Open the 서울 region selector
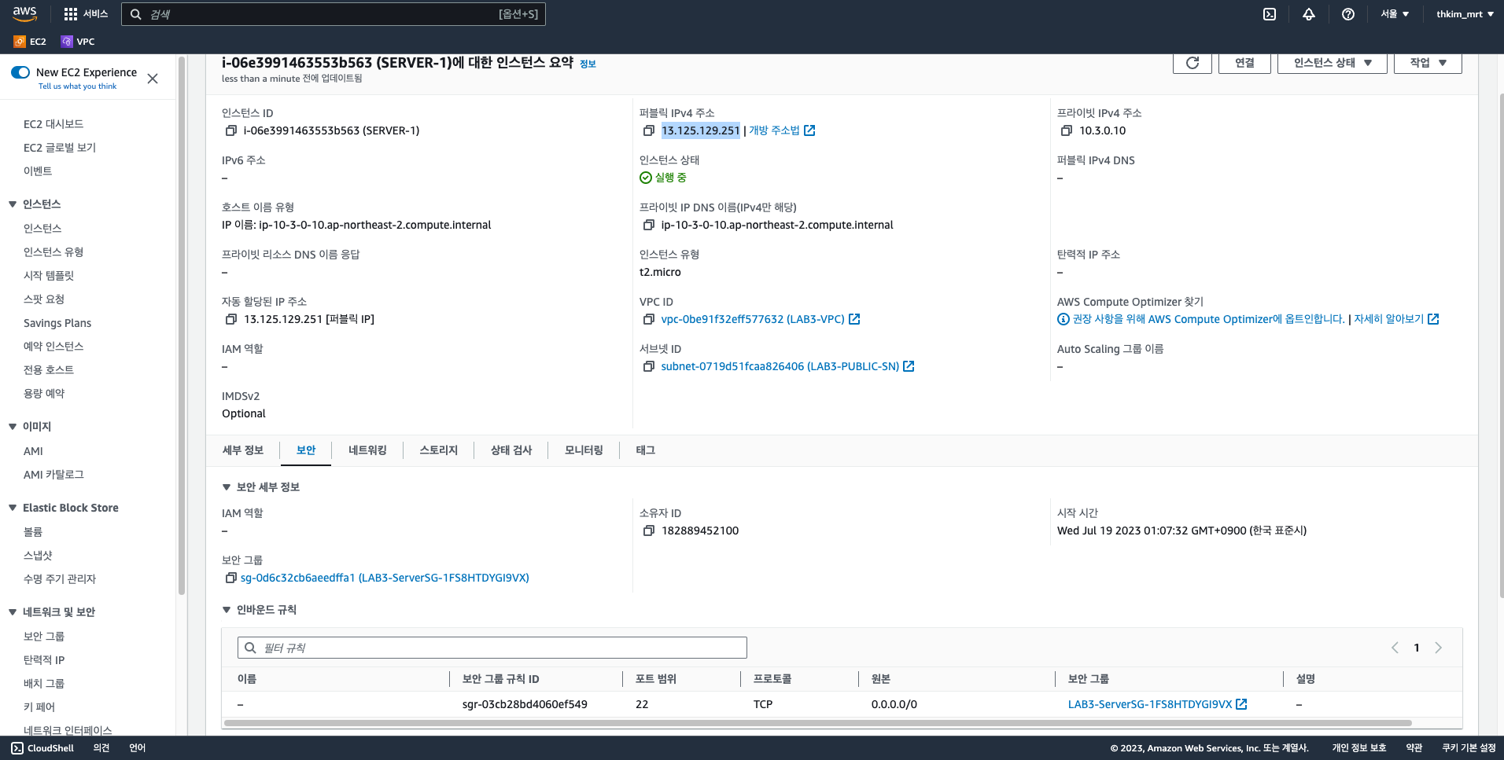 [x=1395, y=14]
